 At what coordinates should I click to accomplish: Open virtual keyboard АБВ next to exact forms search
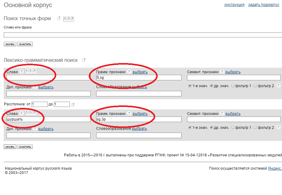tap(69, 19)
